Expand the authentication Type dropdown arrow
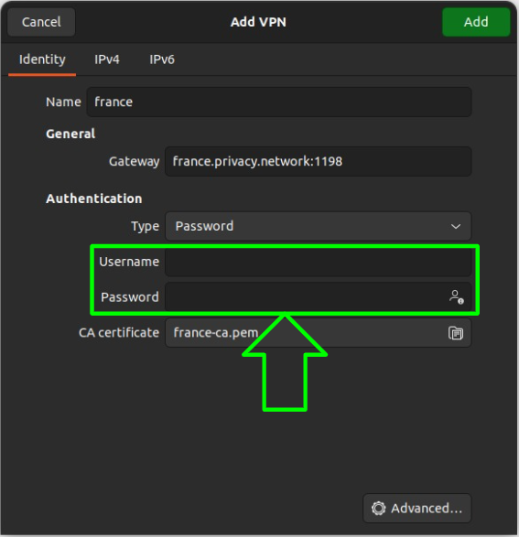 [x=456, y=226]
